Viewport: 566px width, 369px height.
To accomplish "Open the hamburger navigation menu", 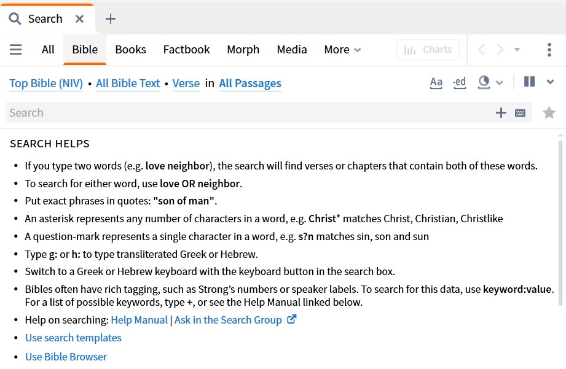I will coord(15,49).
